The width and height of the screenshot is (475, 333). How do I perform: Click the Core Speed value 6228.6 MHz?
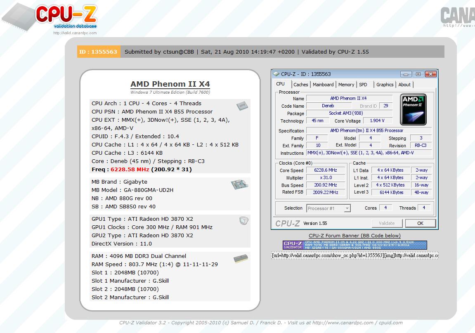click(x=326, y=170)
